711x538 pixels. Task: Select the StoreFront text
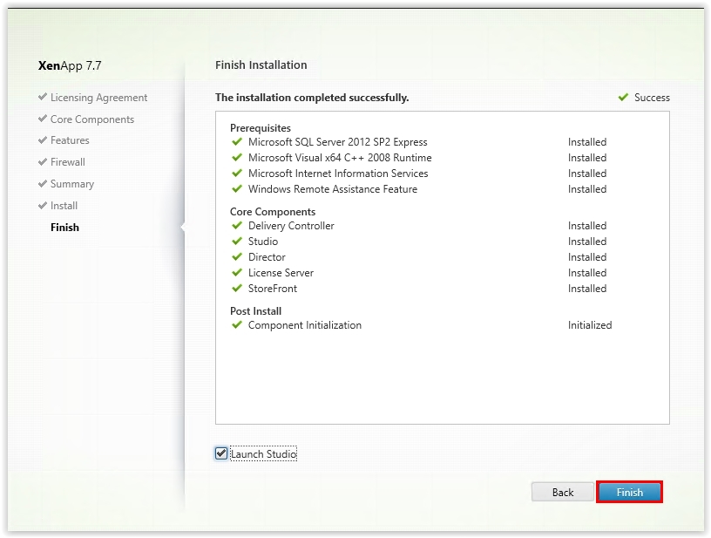(273, 289)
